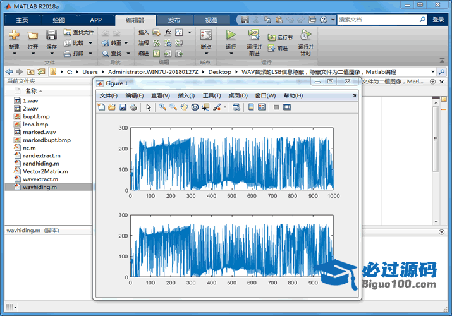Click Desktop in the folder path

219,71
